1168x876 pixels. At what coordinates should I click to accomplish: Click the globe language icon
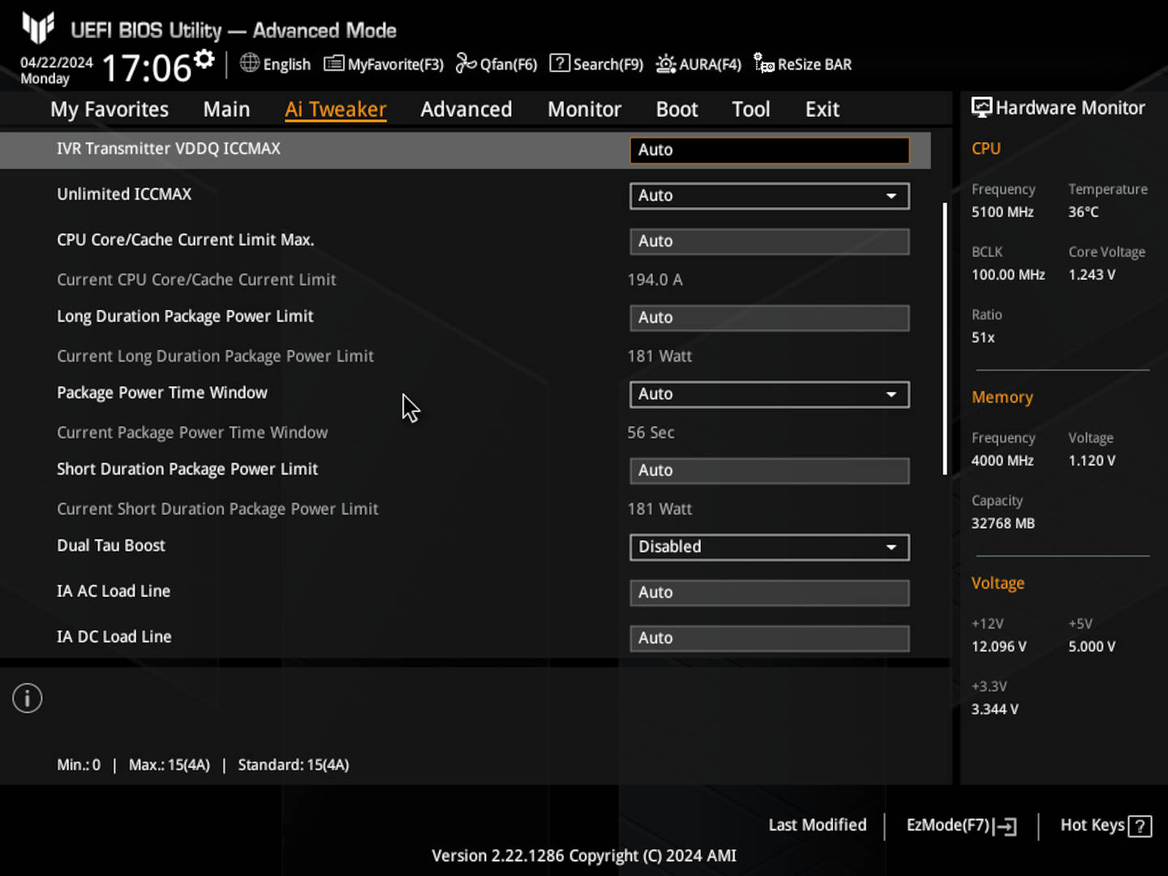[250, 63]
